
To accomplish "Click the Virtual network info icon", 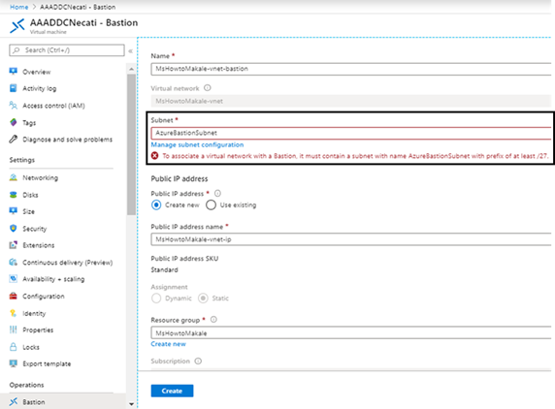I will (208, 88).
